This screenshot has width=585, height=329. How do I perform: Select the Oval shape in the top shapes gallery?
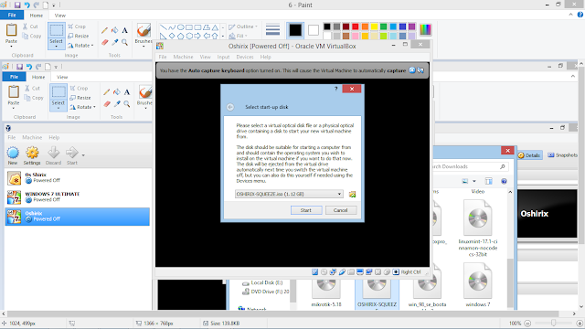(x=181, y=27)
